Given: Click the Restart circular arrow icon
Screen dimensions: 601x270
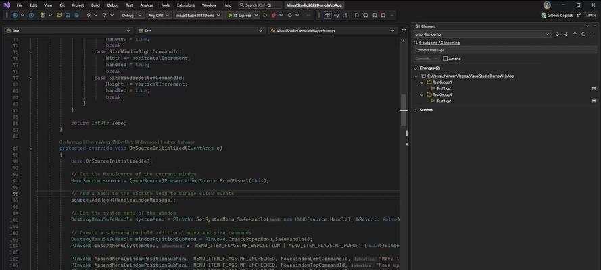Looking at the screenshot, I should click(x=290, y=16).
